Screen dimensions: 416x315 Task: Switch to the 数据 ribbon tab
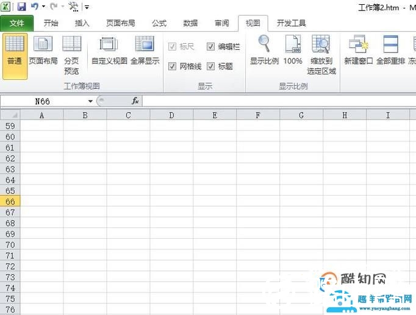[190, 23]
